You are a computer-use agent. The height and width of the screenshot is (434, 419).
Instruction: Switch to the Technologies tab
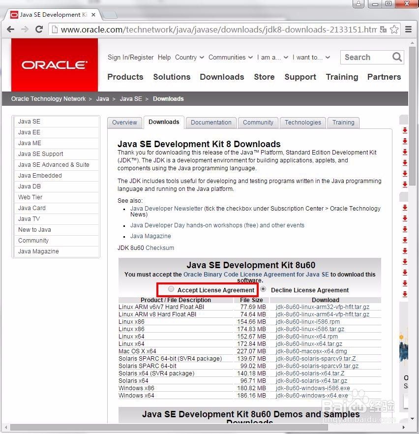coord(303,123)
